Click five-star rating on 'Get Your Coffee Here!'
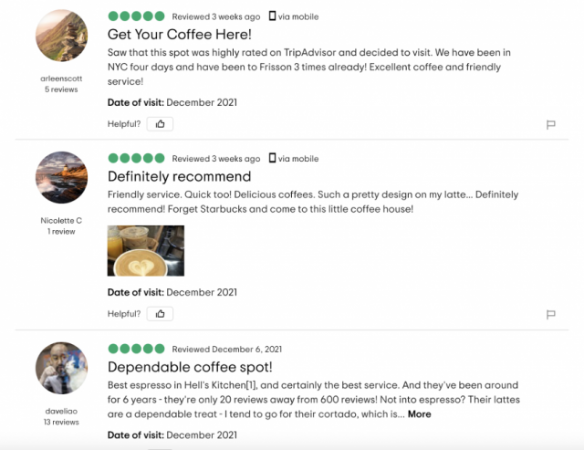This screenshot has width=584, height=450. pyautogui.click(x=136, y=16)
